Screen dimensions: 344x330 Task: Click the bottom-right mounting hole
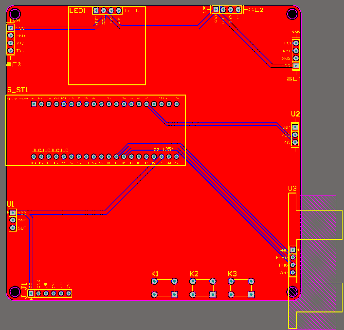pos(292,291)
